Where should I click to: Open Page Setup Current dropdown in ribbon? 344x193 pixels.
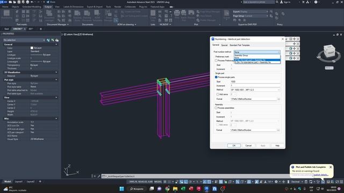coord(251,16)
